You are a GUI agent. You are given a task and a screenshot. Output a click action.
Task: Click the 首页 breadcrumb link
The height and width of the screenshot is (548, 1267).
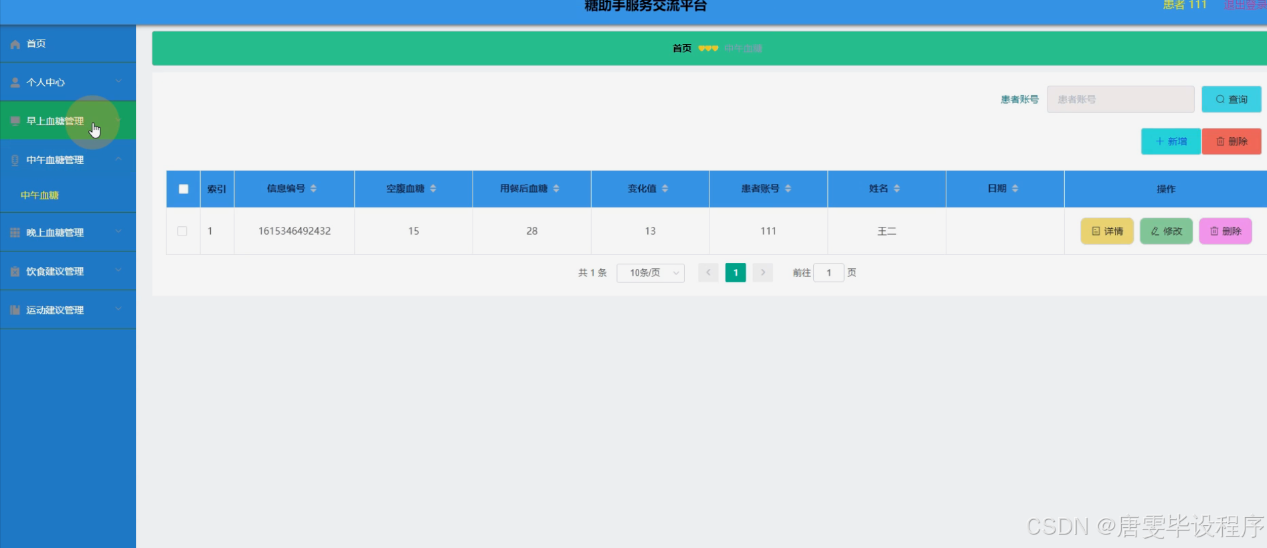pyautogui.click(x=682, y=48)
